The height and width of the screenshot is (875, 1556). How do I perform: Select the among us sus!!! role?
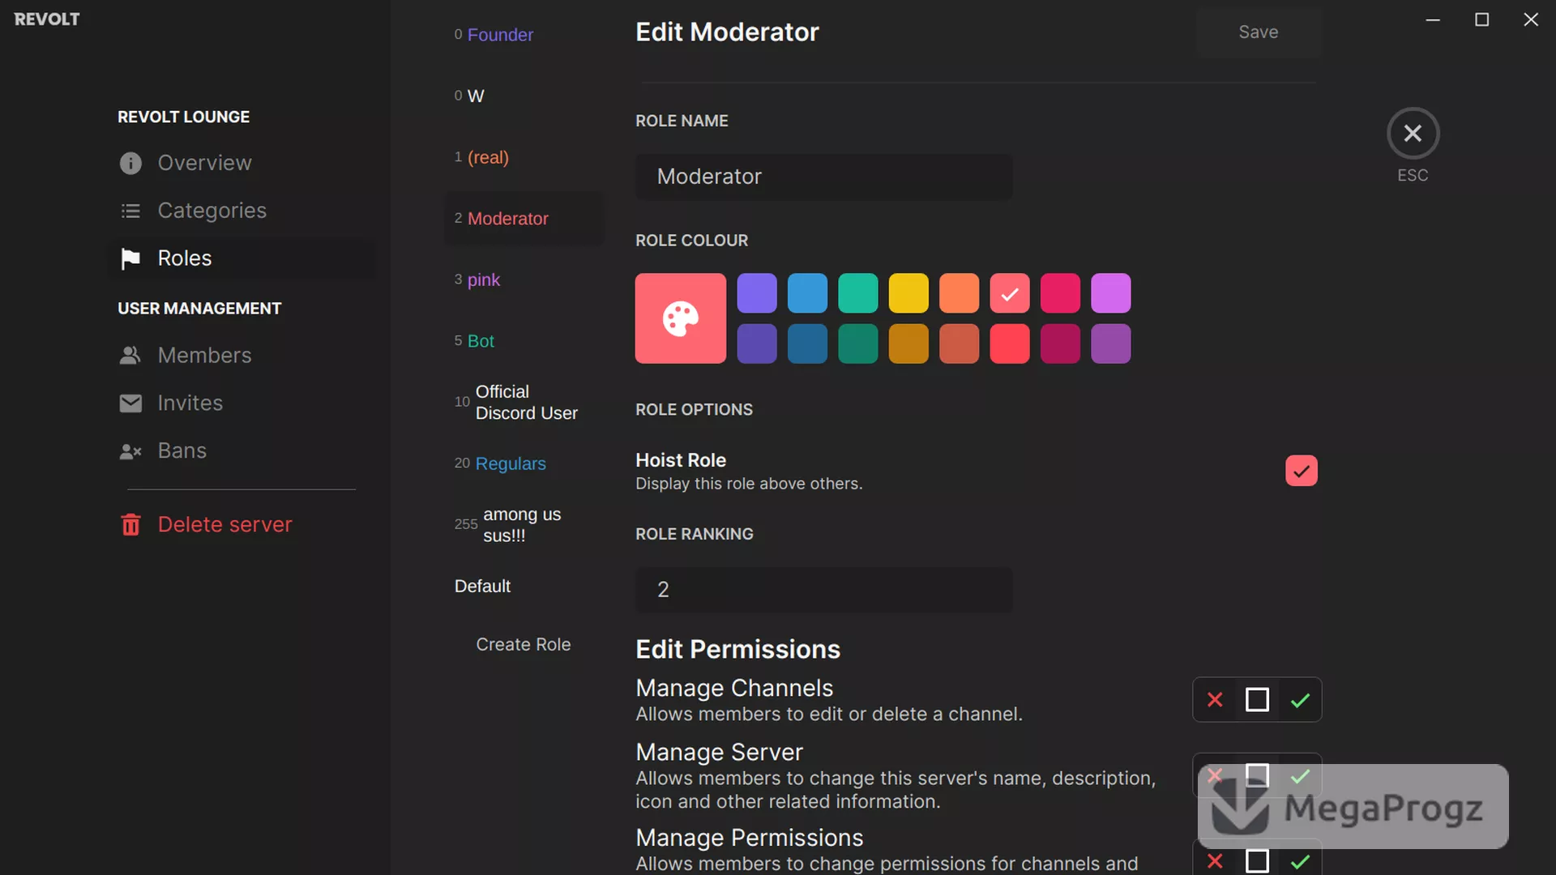(524, 525)
